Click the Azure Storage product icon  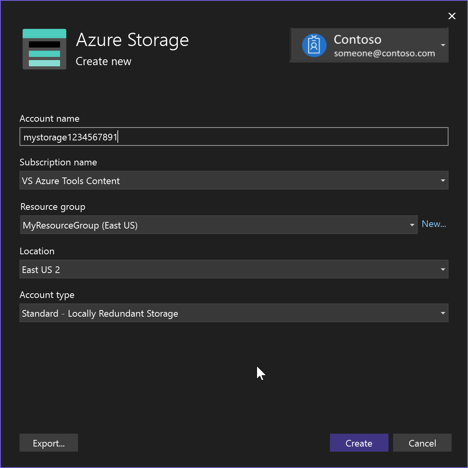44,49
